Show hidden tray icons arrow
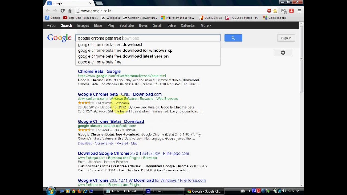 tap(249, 191)
